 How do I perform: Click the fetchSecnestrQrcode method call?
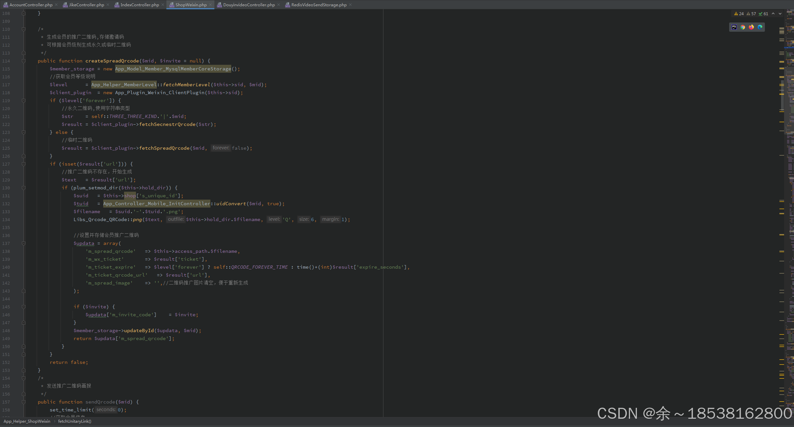(167, 124)
